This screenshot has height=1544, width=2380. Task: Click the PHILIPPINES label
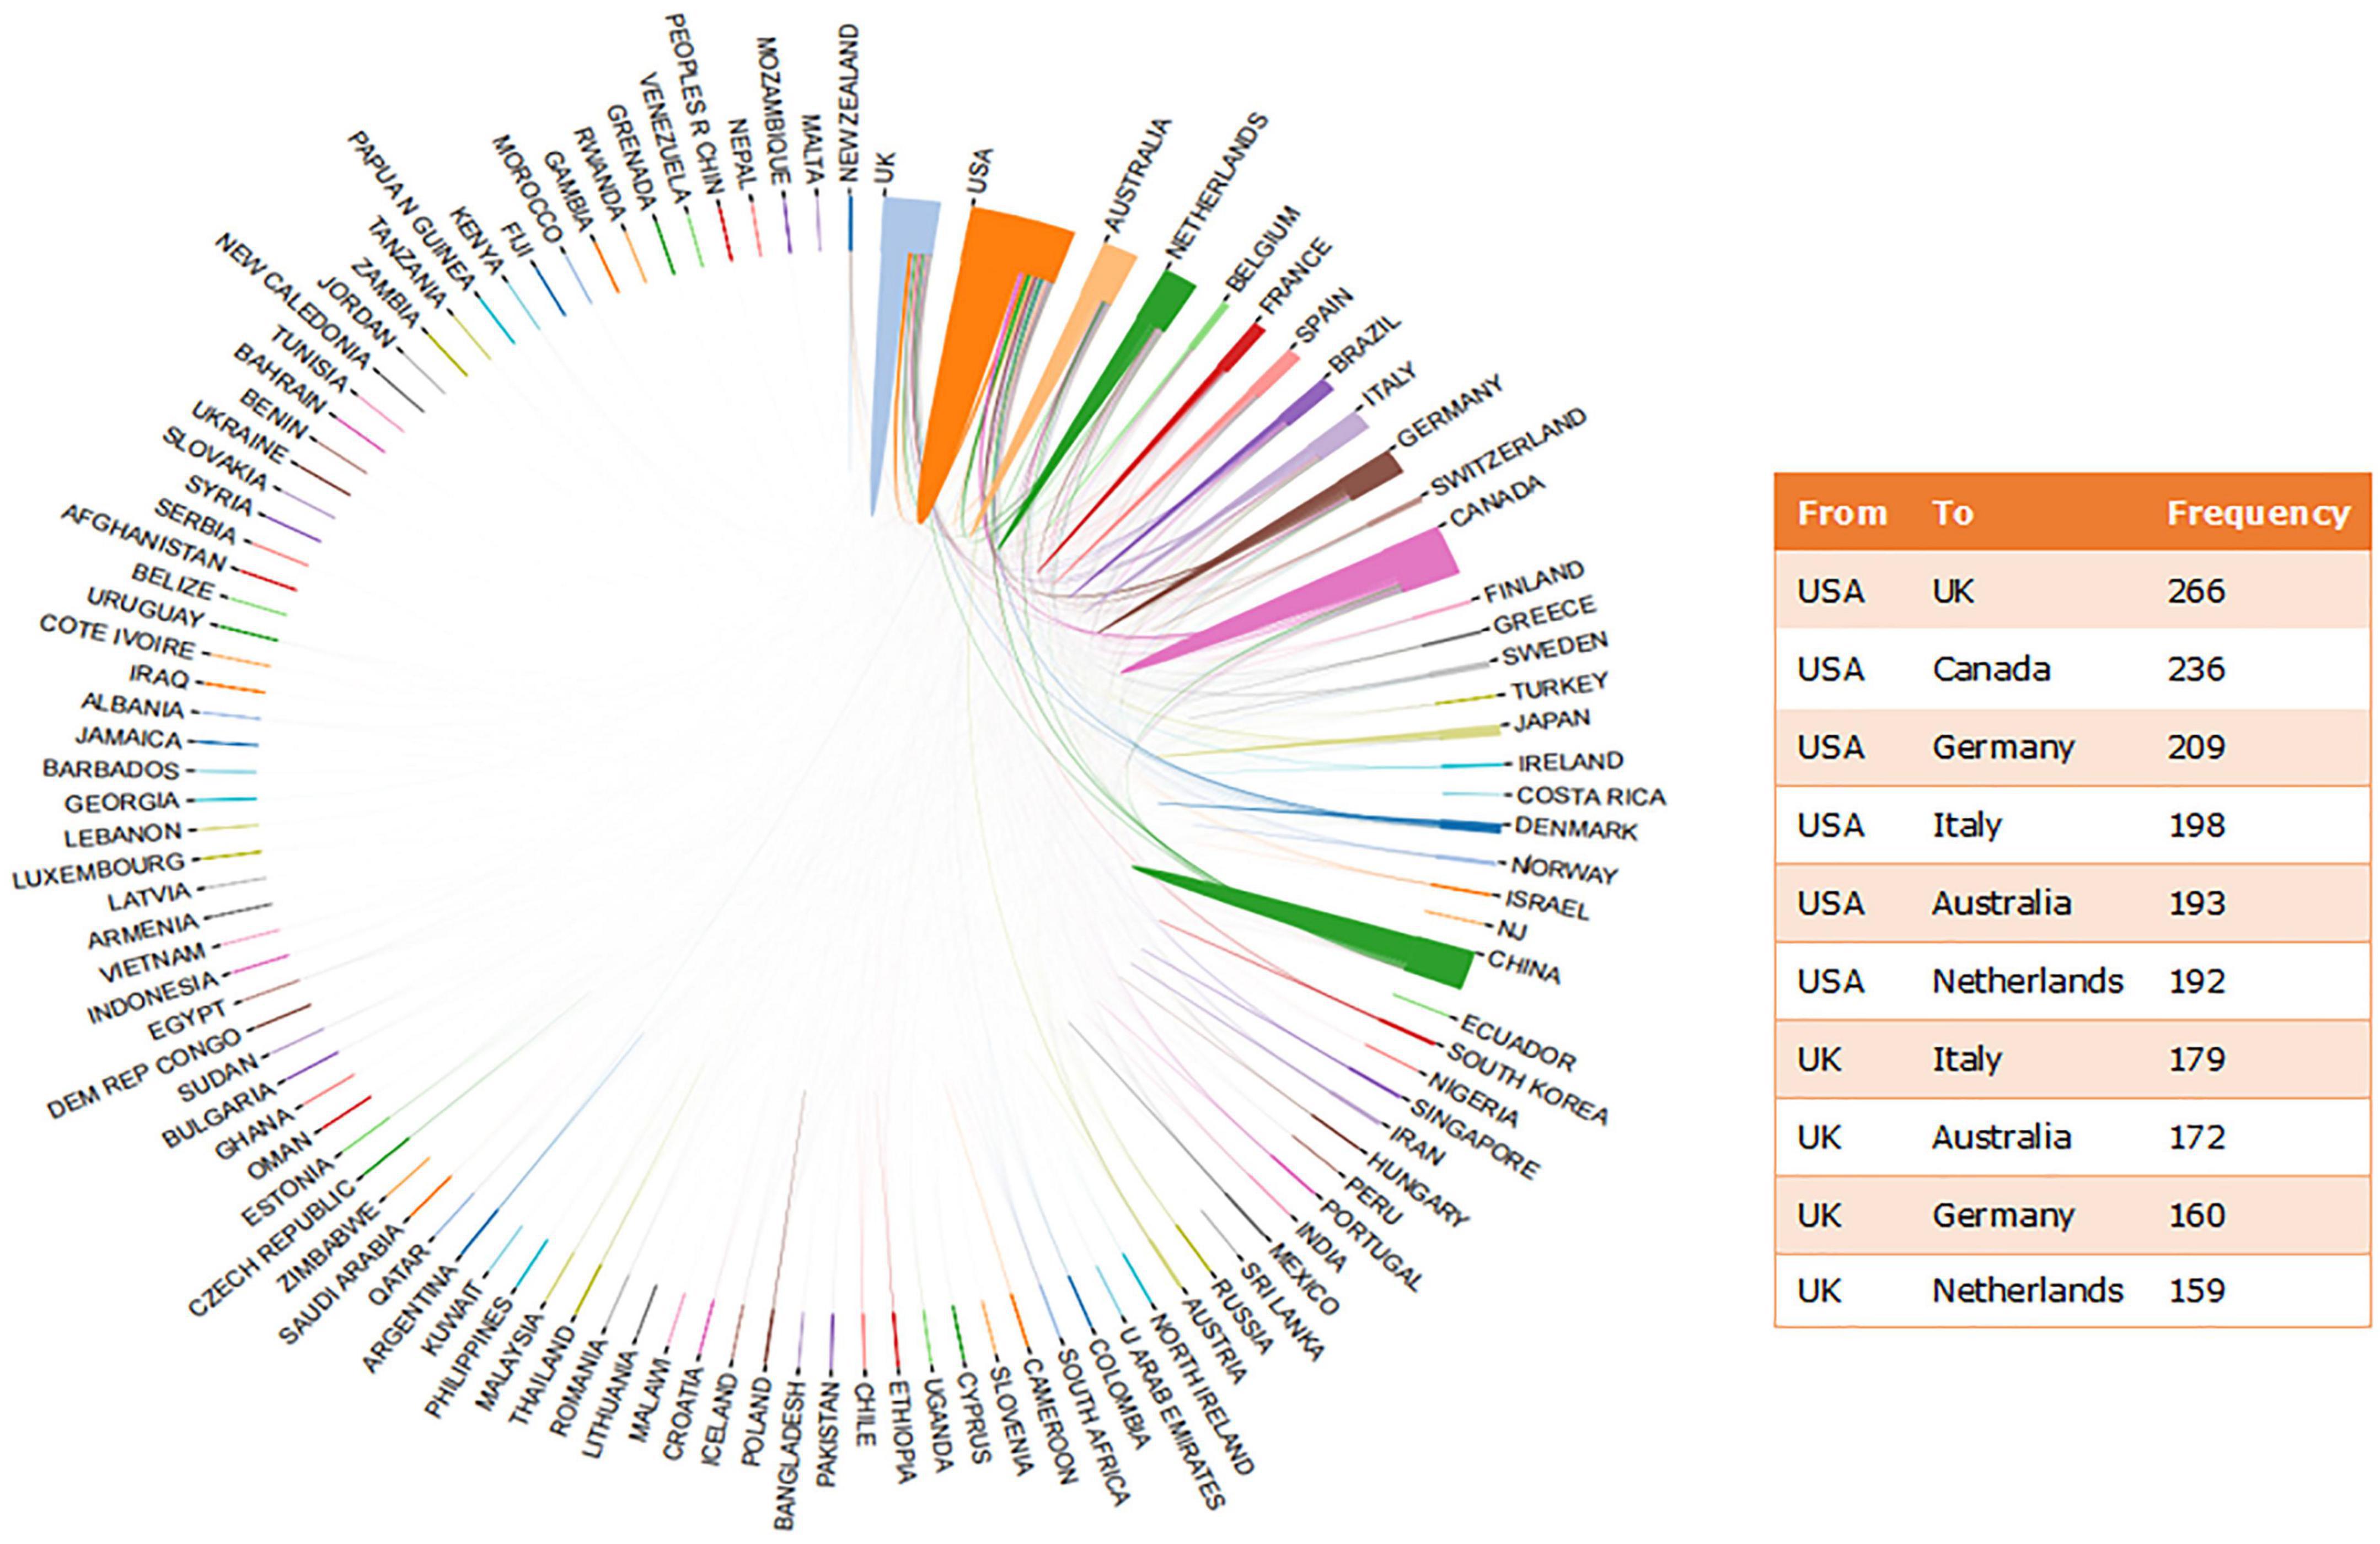469,1357
